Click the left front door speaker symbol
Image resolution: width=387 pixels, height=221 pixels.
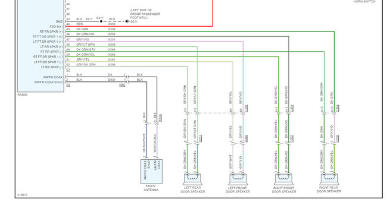pyautogui.click(x=238, y=179)
